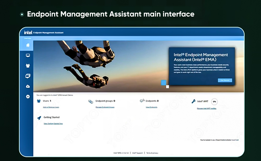Open Endpoints via the monitor sidebar icon
The width and height of the screenshot is (261, 161).
pyautogui.click(x=28, y=56)
